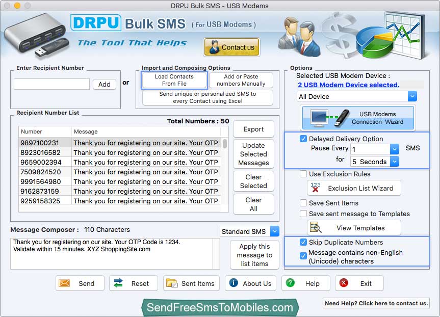
Task: Click the Send button label
Action: click(87, 283)
